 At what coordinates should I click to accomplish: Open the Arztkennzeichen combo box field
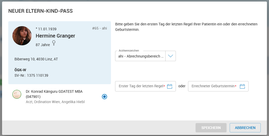click(145, 56)
